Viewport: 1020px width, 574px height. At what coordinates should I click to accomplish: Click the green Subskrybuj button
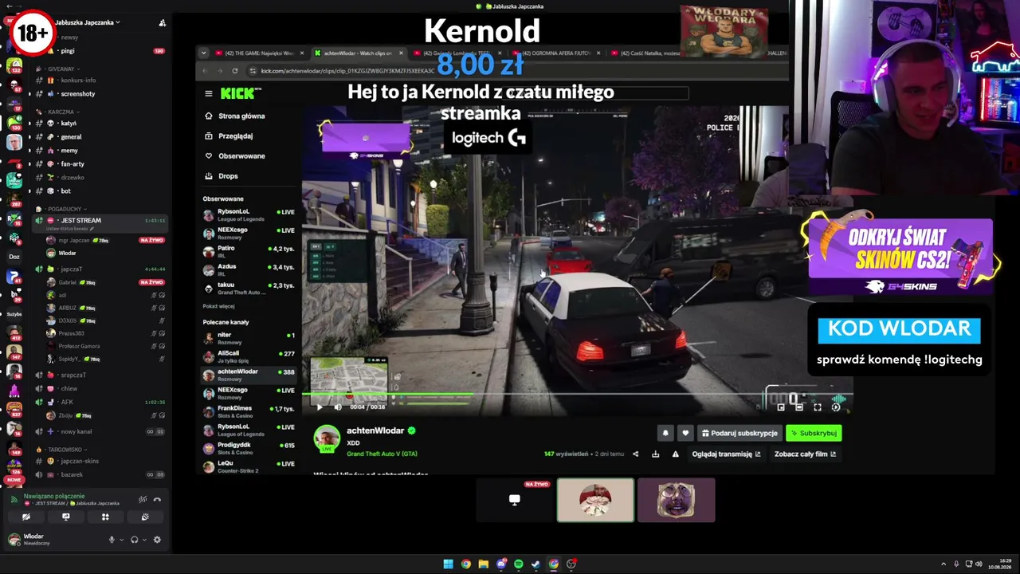814,433
